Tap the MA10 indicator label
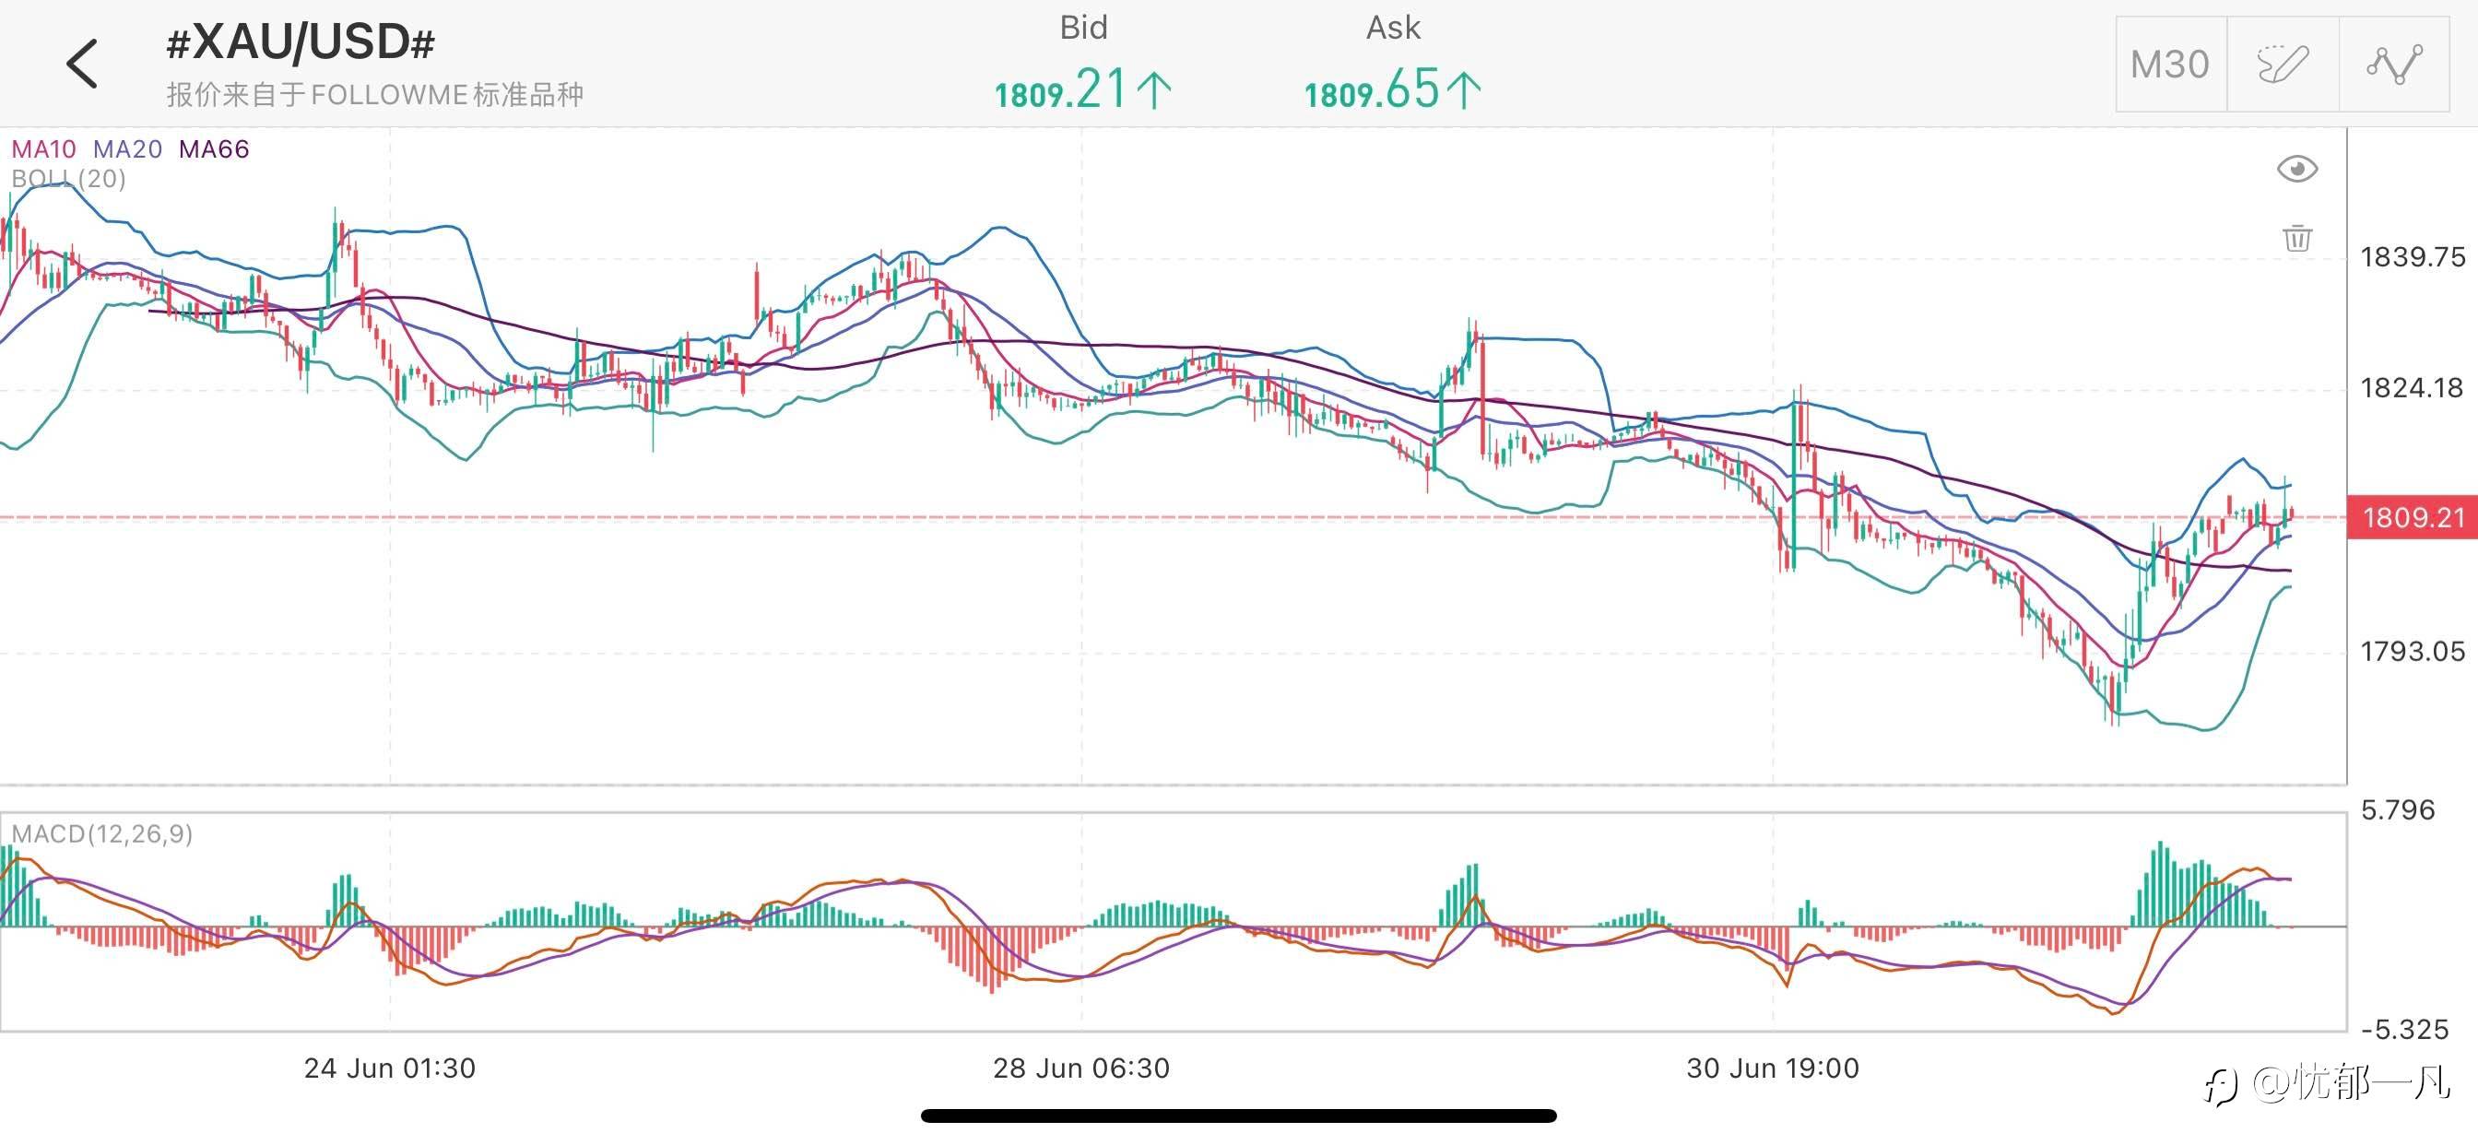 (43, 149)
